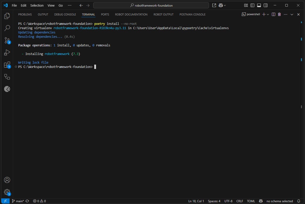Open the Explorer view in activity bar
The height and width of the screenshot is (204, 305).
tap(7, 16)
